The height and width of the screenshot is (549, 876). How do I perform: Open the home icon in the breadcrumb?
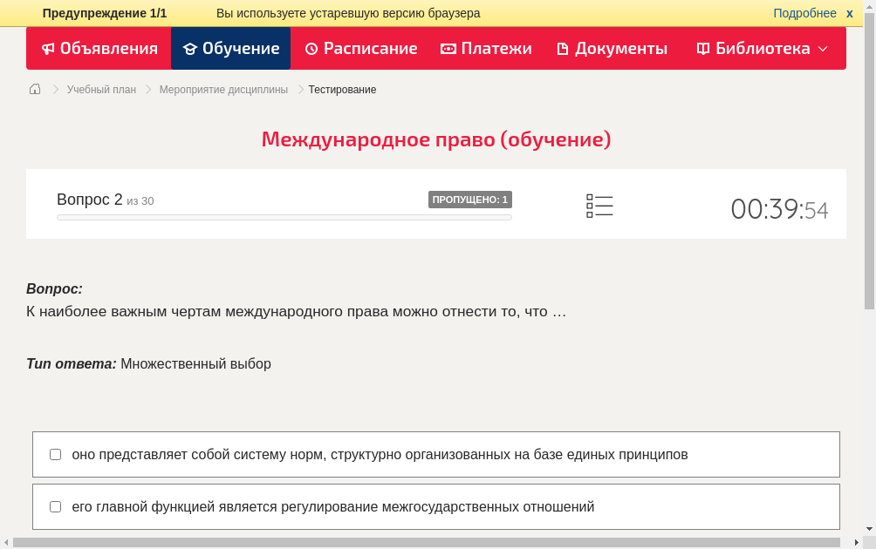coord(34,89)
